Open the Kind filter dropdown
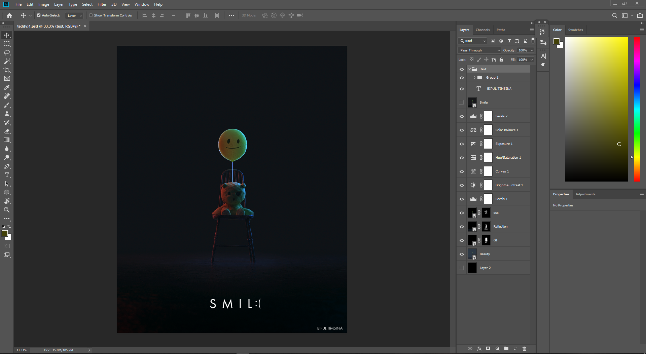Image resolution: width=646 pixels, height=354 pixels. 473,41
